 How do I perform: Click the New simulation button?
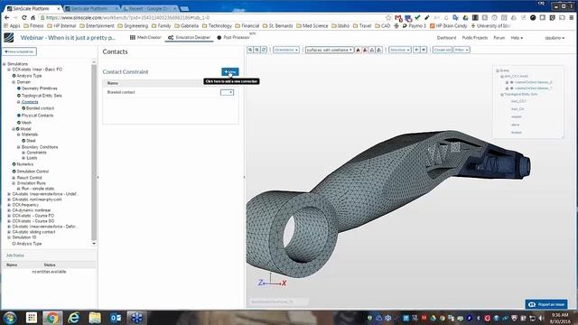(x=20, y=51)
